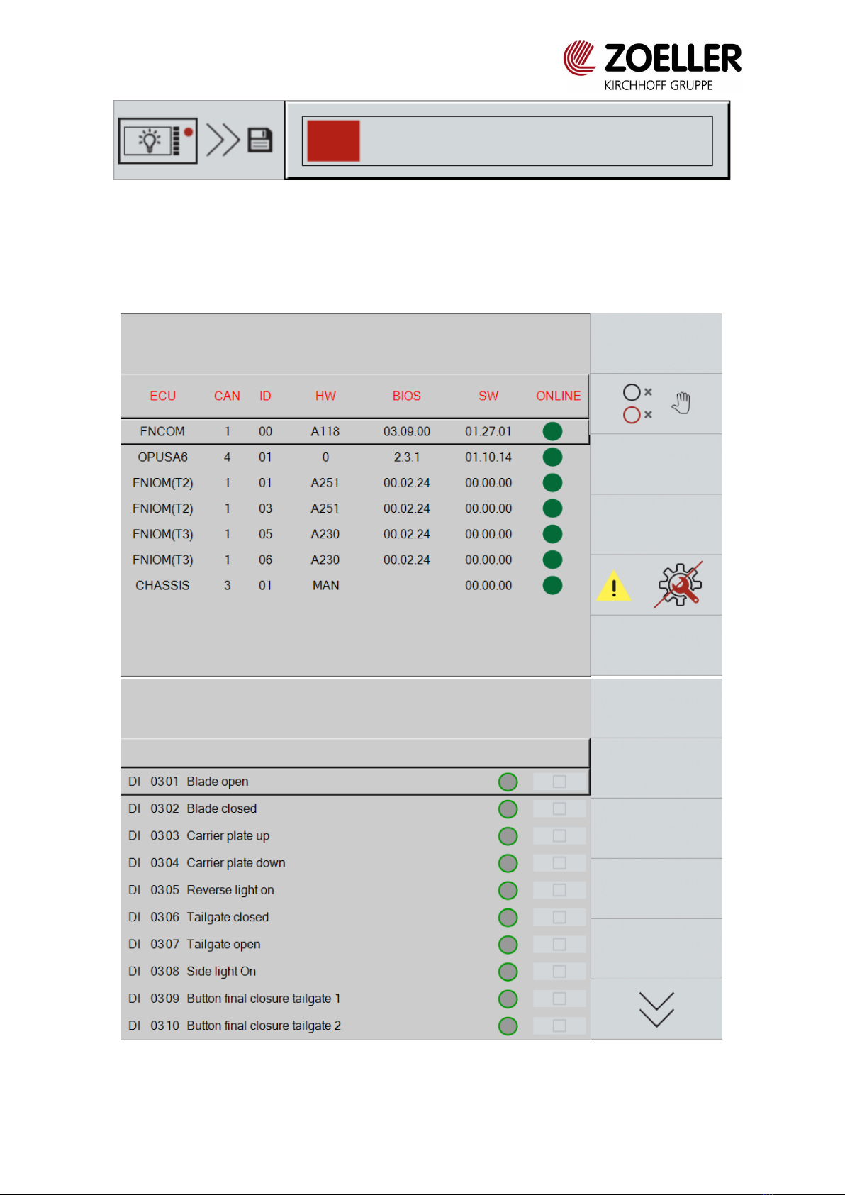Screen dimensions: 845x1195
Task: Click the FNCOM online green indicator
Action: coord(552,431)
